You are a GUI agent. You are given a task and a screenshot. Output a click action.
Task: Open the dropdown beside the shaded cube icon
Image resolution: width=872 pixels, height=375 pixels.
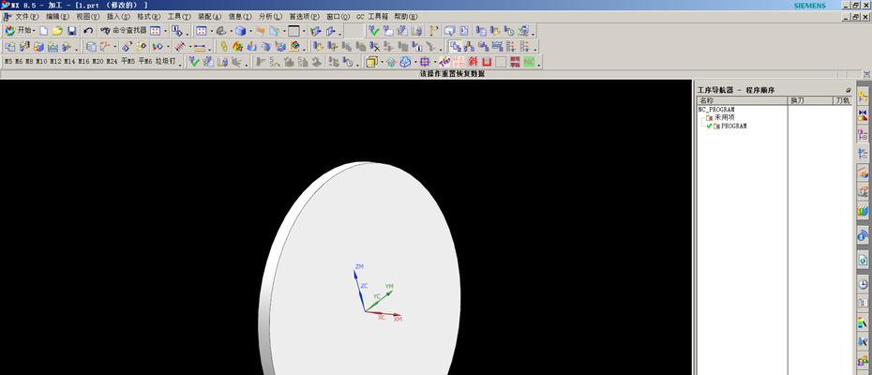[250, 31]
